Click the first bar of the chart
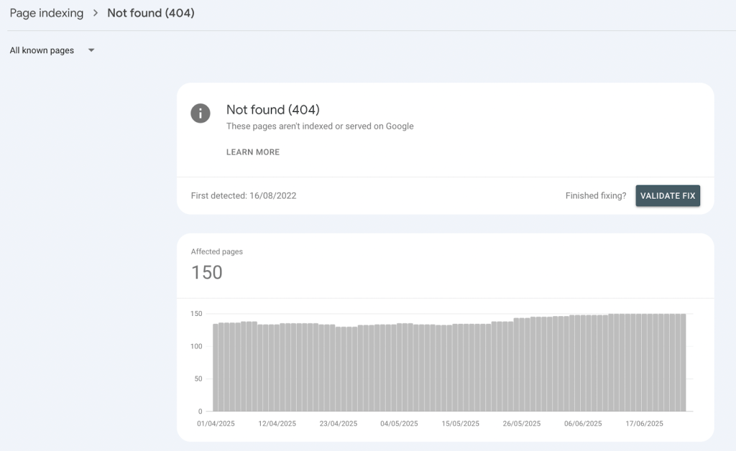The image size is (736, 451). 216,368
